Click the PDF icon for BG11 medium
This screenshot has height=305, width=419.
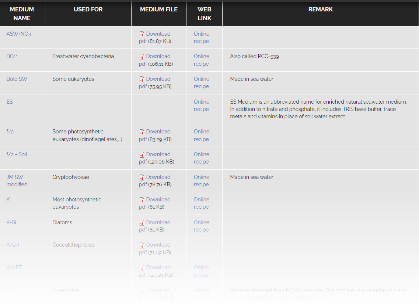tap(142, 57)
